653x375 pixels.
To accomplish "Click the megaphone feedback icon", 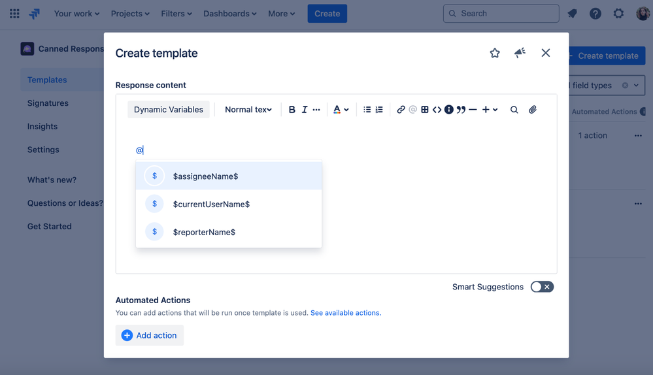I will tap(520, 53).
